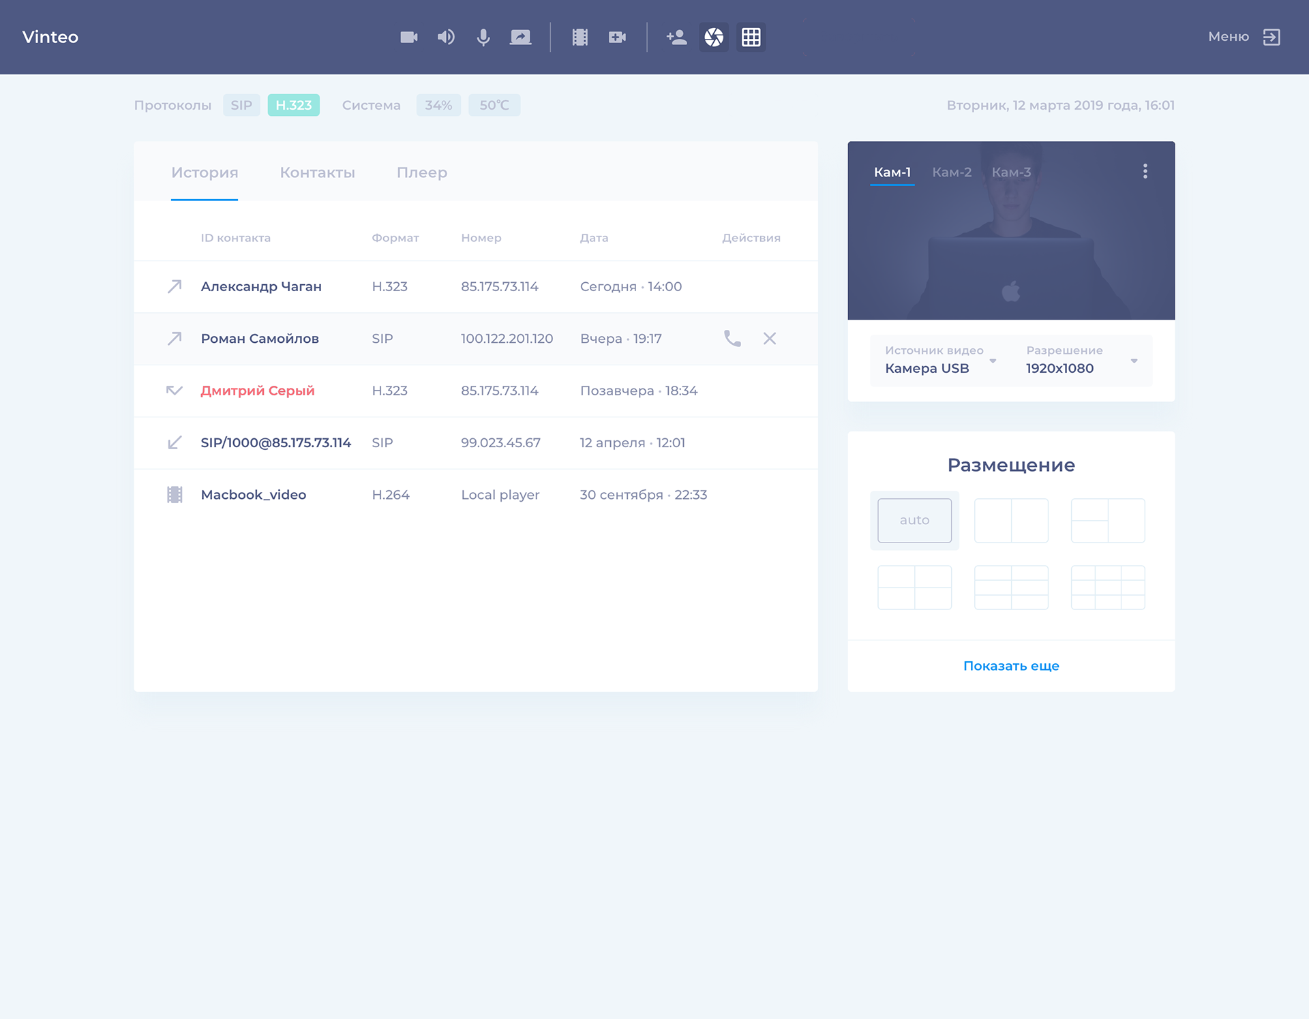Click the camera icon in top toolbar
This screenshot has width=1309, height=1019.
tap(408, 37)
